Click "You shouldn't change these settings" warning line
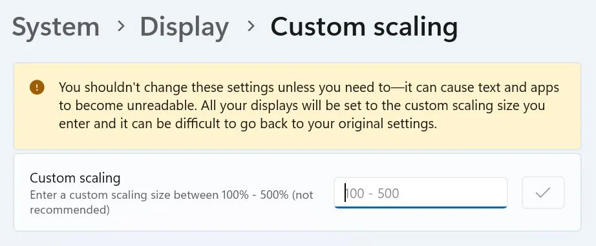 click(309, 87)
